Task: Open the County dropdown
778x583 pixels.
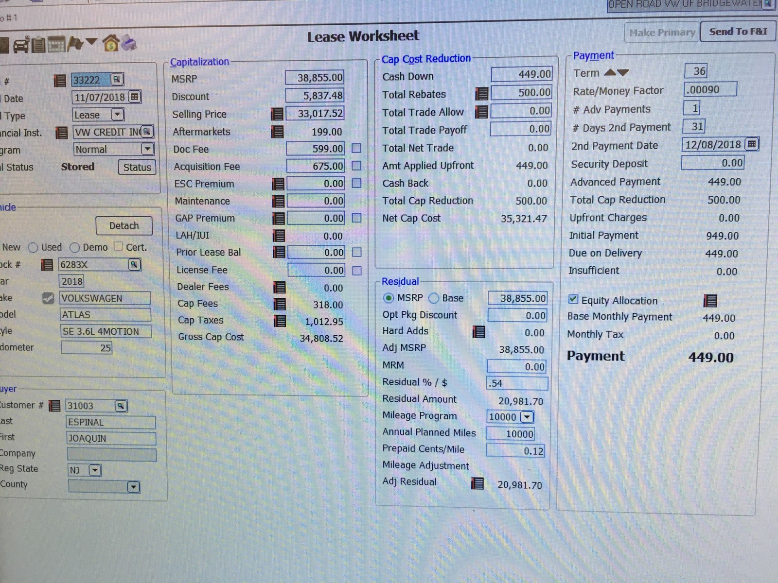Action: [133, 487]
